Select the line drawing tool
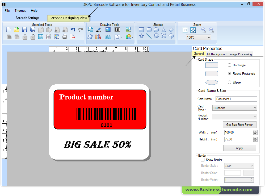 point(149,36)
